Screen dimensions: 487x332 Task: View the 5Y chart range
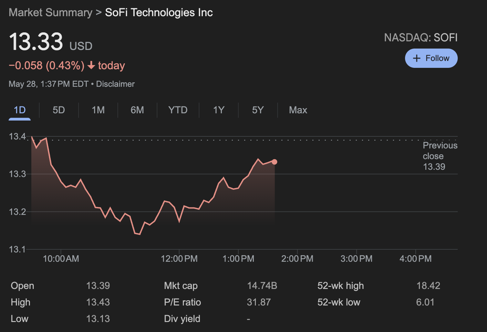(258, 110)
